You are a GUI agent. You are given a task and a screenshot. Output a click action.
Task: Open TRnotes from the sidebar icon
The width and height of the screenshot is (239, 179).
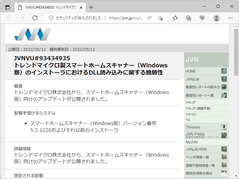click(224, 127)
